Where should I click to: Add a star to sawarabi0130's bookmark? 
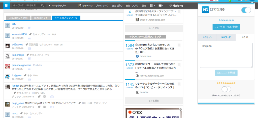[29, 38]
